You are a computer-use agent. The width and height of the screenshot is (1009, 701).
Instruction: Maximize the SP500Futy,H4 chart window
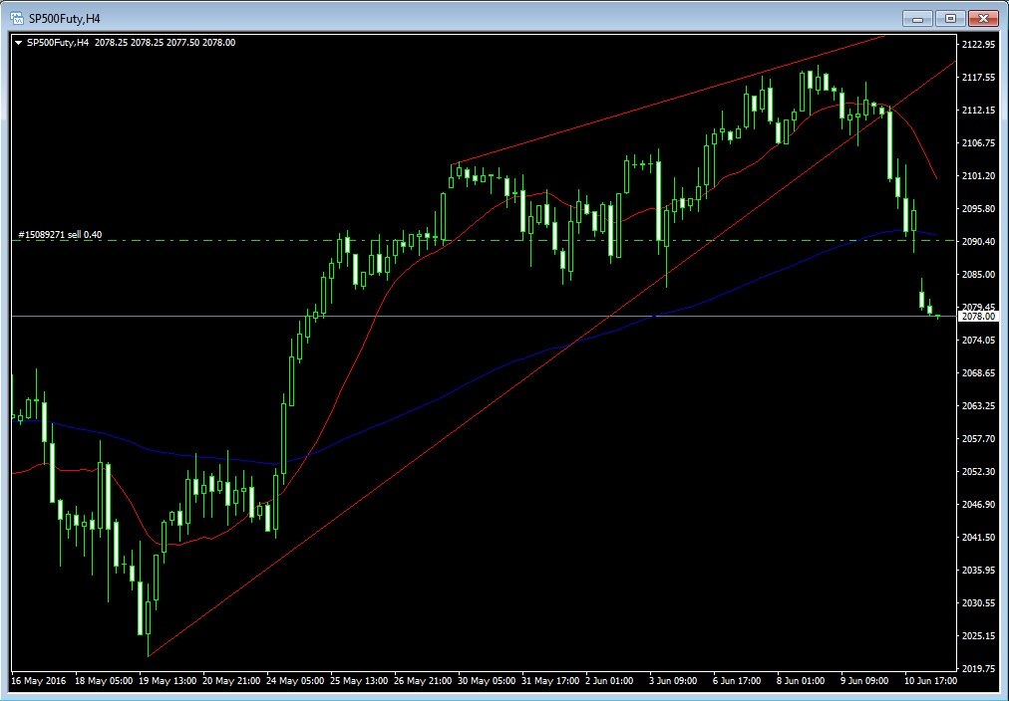pyautogui.click(x=949, y=18)
